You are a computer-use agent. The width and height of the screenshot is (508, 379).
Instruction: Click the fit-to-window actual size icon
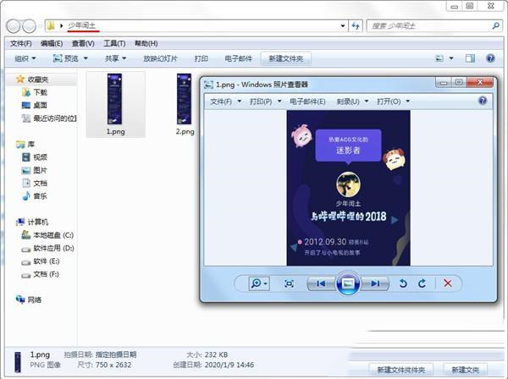pyautogui.click(x=289, y=283)
